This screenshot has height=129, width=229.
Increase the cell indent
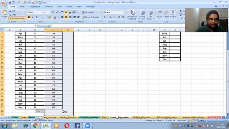78,17
